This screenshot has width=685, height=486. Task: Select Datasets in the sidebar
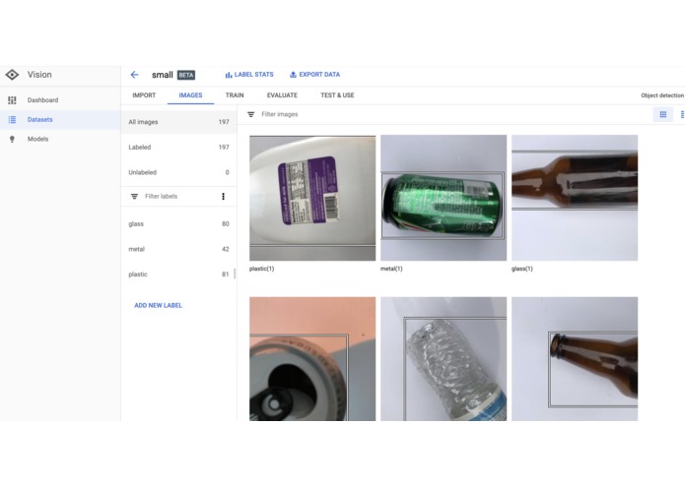(x=60, y=119)
